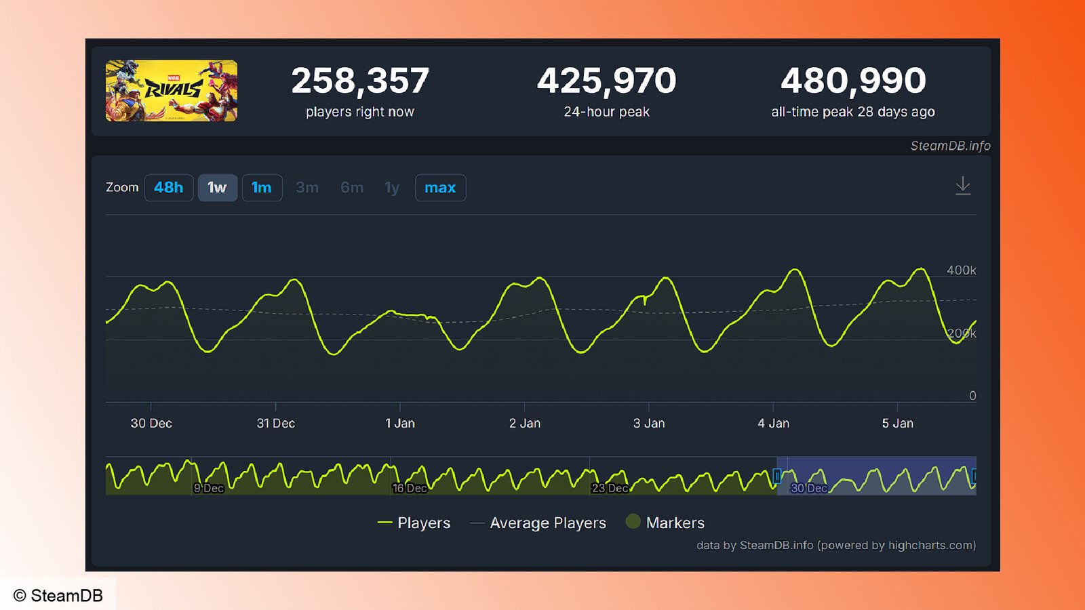
Task: Pick the 6m zoom range
Action: pyautogui.click(x=351, y=188)
